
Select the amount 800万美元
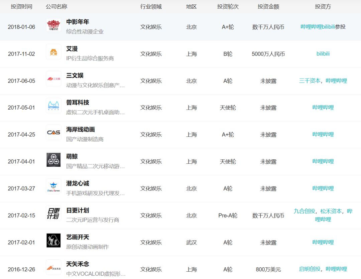[x=268, y=269]
